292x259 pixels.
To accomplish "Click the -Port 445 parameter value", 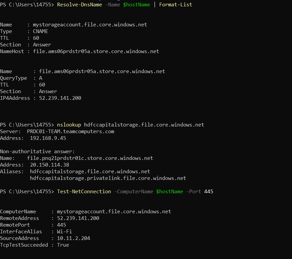I will tap(209, 192).
